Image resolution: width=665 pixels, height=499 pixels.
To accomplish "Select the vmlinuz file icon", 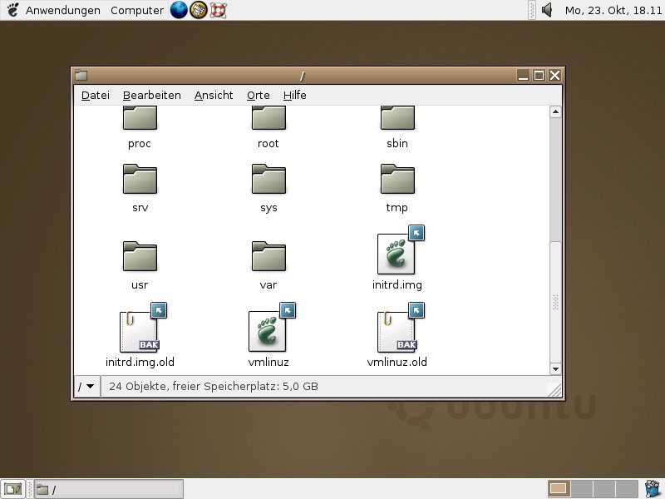I will point(268,331).
